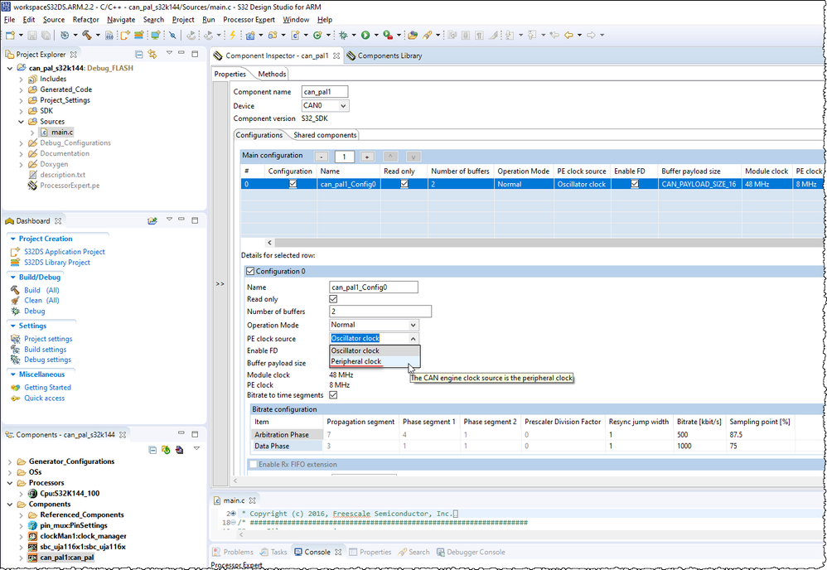827x570 pixels.
Task: Open the Operation Mode dropdown
Action: point(413,326)
